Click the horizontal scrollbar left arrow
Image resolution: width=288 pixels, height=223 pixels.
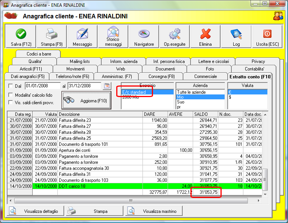(10, 201)
